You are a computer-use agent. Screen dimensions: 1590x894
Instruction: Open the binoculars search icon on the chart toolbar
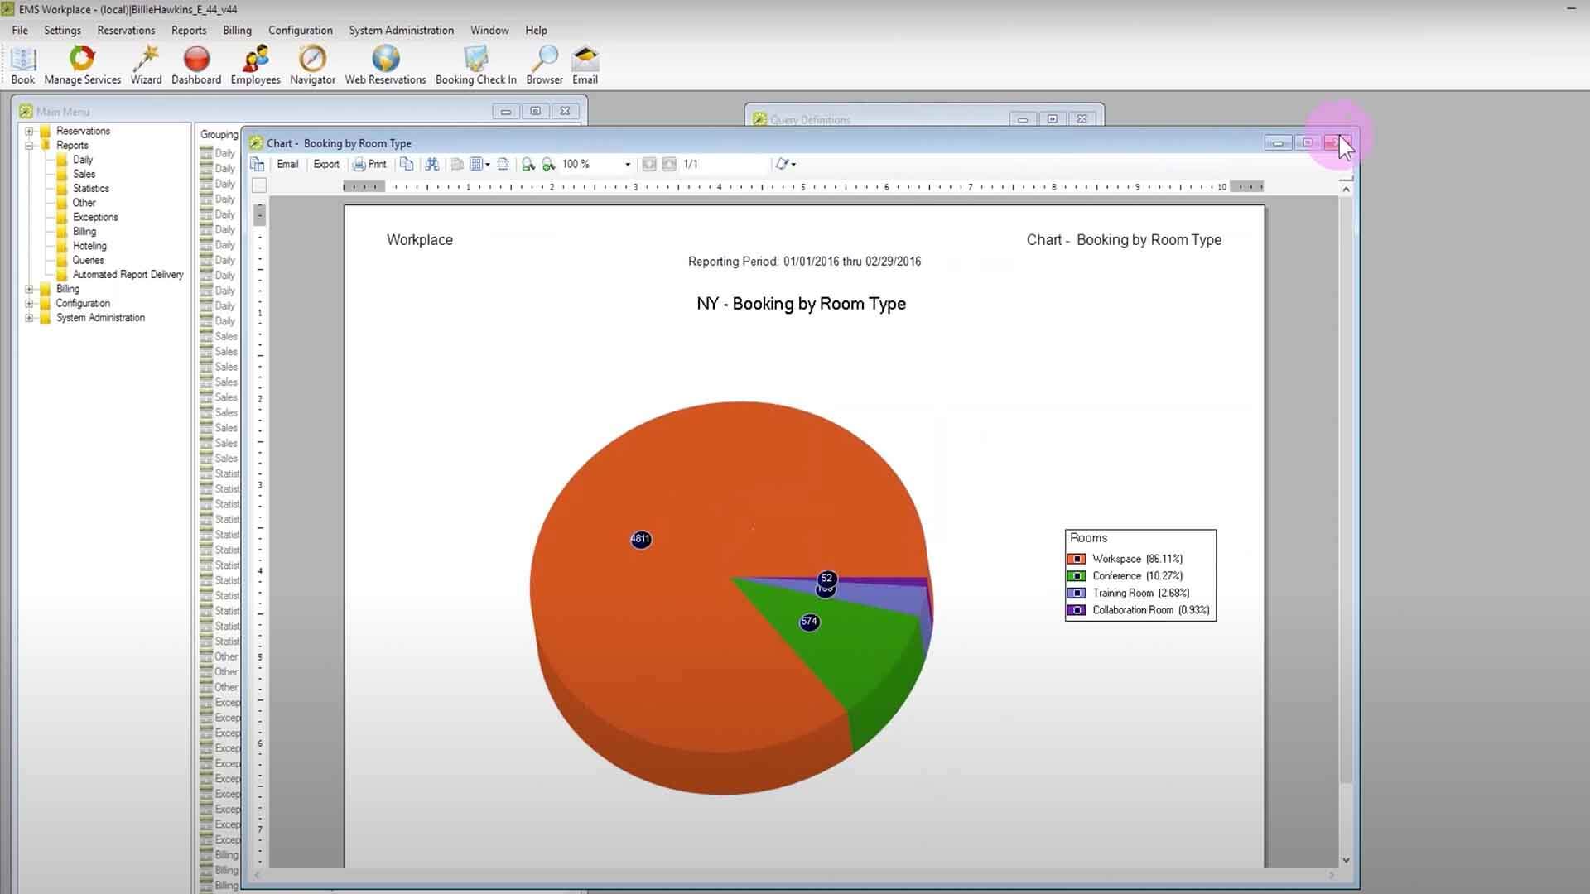pos(432,164)
